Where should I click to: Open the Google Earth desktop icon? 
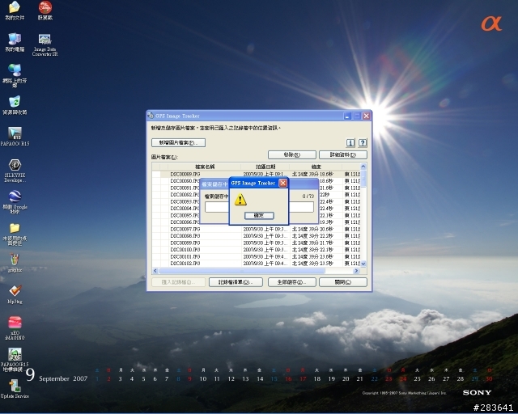click(x=15, y=202)
